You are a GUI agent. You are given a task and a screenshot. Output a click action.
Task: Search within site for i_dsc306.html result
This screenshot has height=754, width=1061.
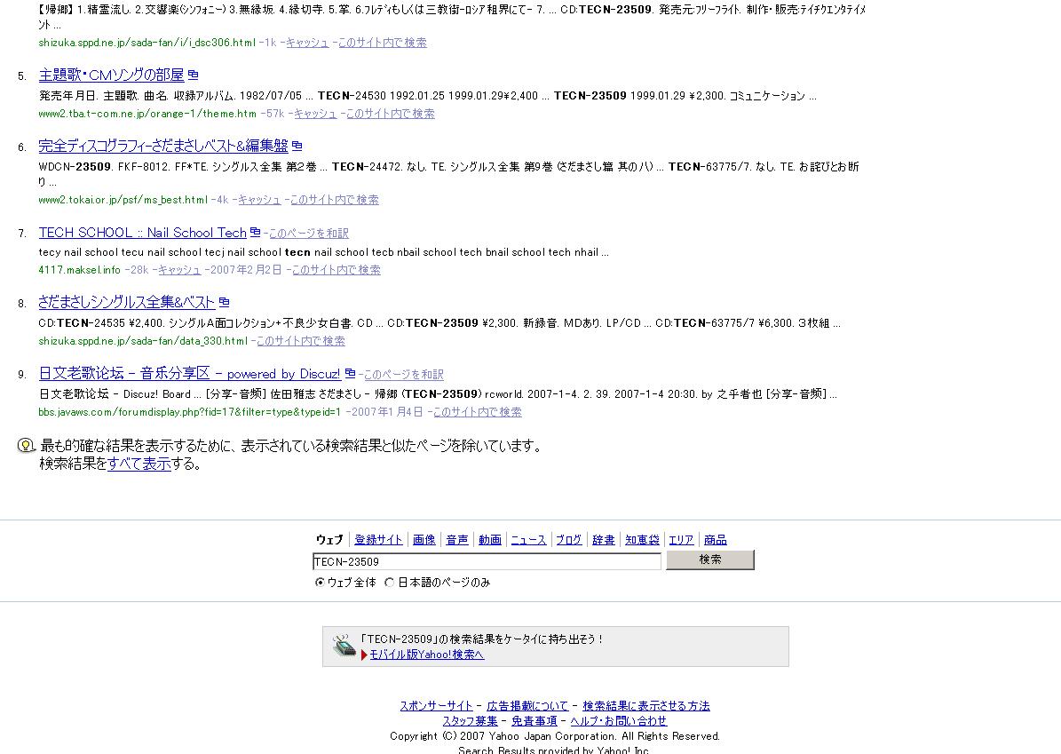click(383, 43)
